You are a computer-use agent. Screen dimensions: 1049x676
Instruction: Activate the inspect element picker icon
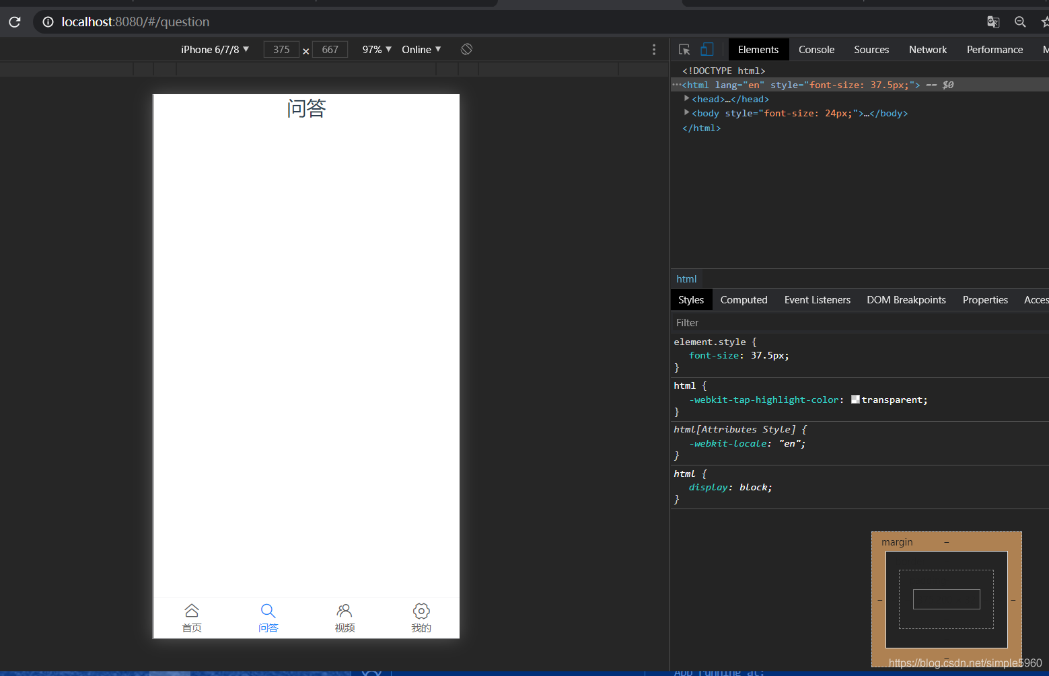[x=684, y=50]
